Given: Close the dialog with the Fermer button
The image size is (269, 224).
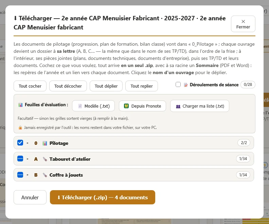Looking at the screenshot, I should pos(243,24).
